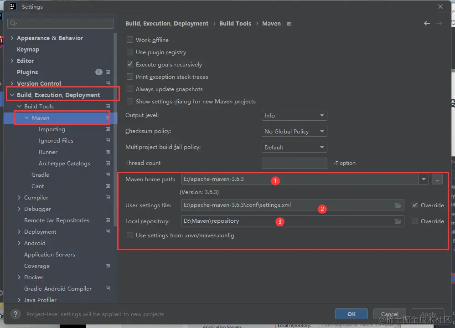Click search magnifier icon in settings search
455x328 pixels.
13,23
